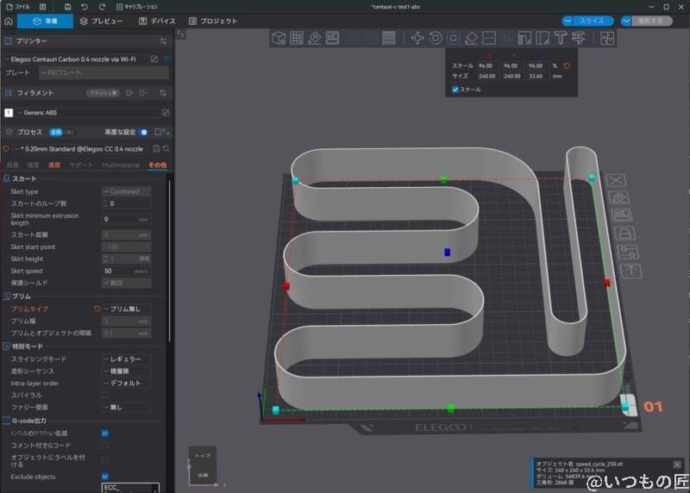The height and width of the screenshot is (493, 690).
Task: Open the printer settings icon in プリンター header
Action: [x=163, y=41]
